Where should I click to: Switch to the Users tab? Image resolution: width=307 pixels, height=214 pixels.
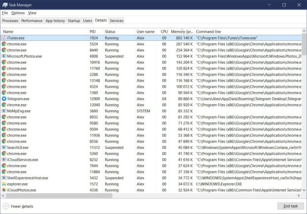coord(87,21)
